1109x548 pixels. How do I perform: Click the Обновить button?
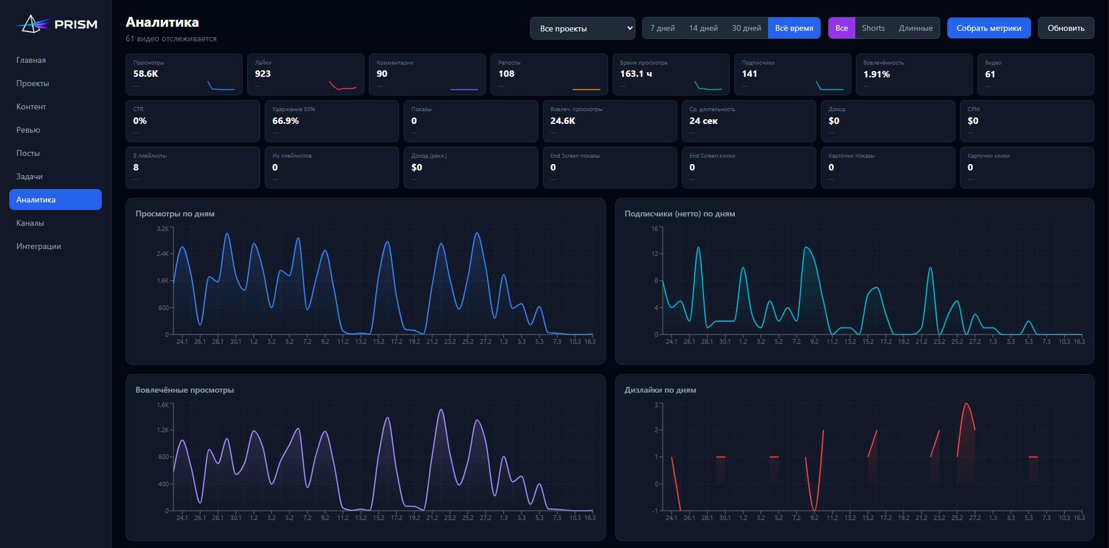[x=1066, y=28]
